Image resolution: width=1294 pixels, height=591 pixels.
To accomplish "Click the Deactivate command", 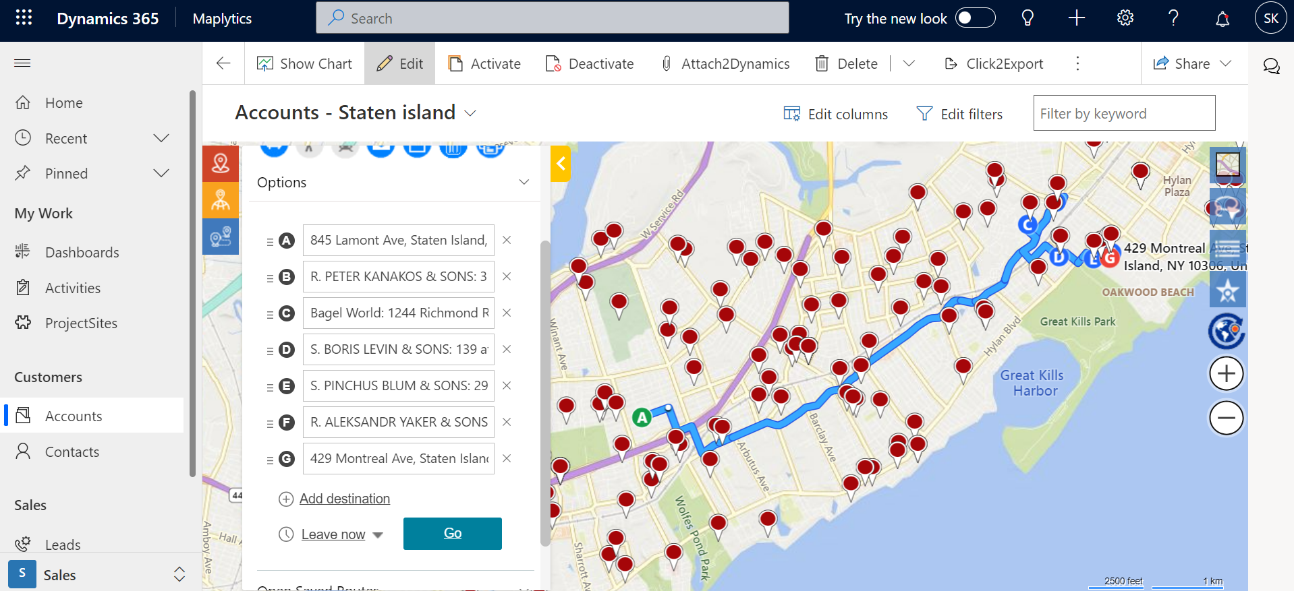I will coord(590,63).
